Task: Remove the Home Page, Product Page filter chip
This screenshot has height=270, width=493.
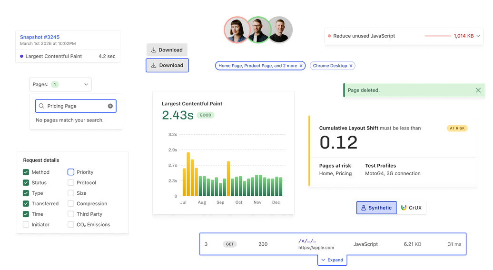Action: 301,66
